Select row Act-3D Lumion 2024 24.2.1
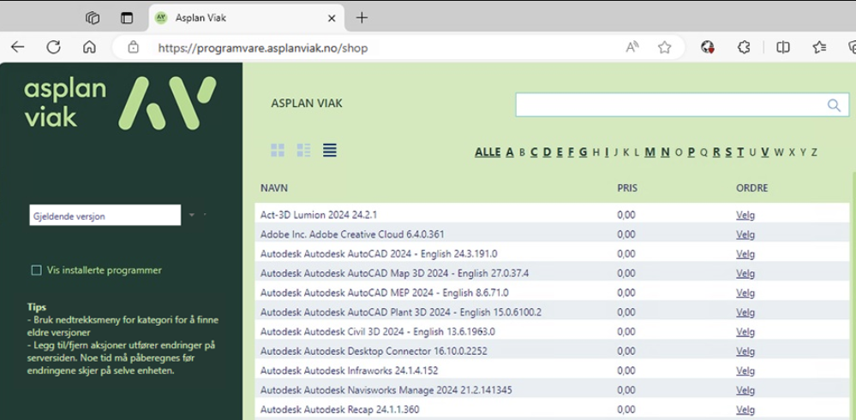This screenshot has width=856, height=420. pos(552,215)
